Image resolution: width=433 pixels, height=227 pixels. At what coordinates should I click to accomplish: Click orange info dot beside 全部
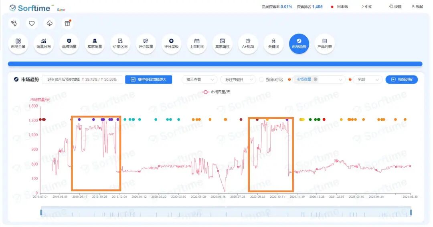350,80
